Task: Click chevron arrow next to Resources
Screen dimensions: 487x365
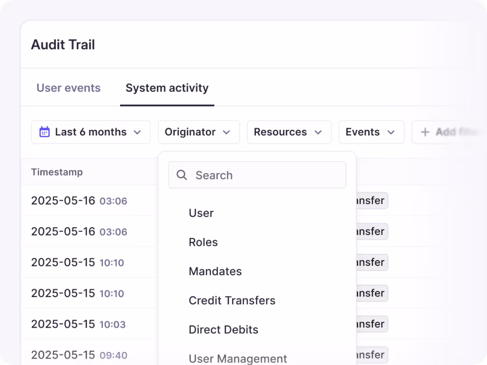Action: (x=318, y=132)
